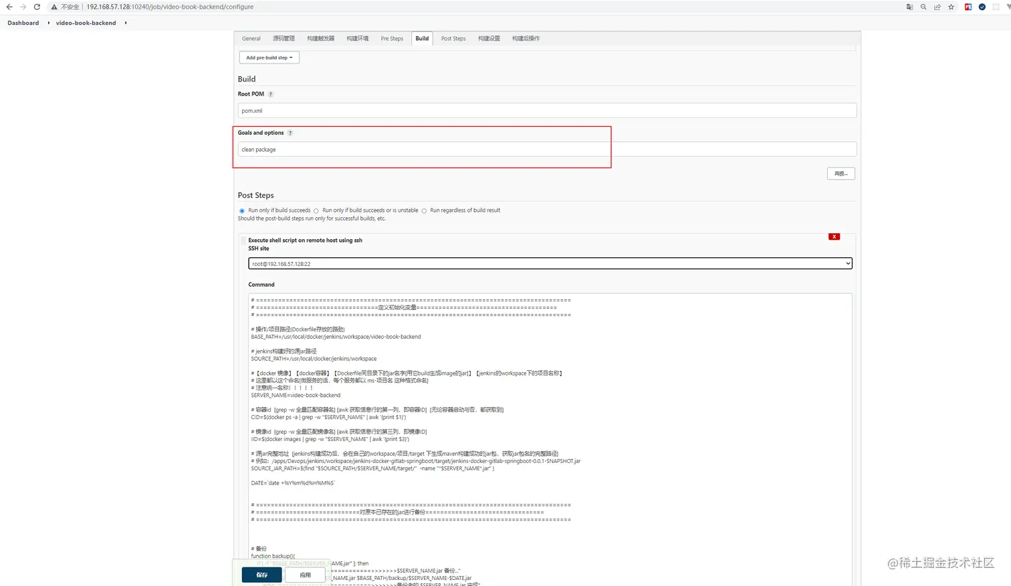Image resolution: width=1011 pixels, height=586 pixels.
Task: Click the CID=$(docker ps -a line
Action: pyautogui.click(x=328, y=418)
